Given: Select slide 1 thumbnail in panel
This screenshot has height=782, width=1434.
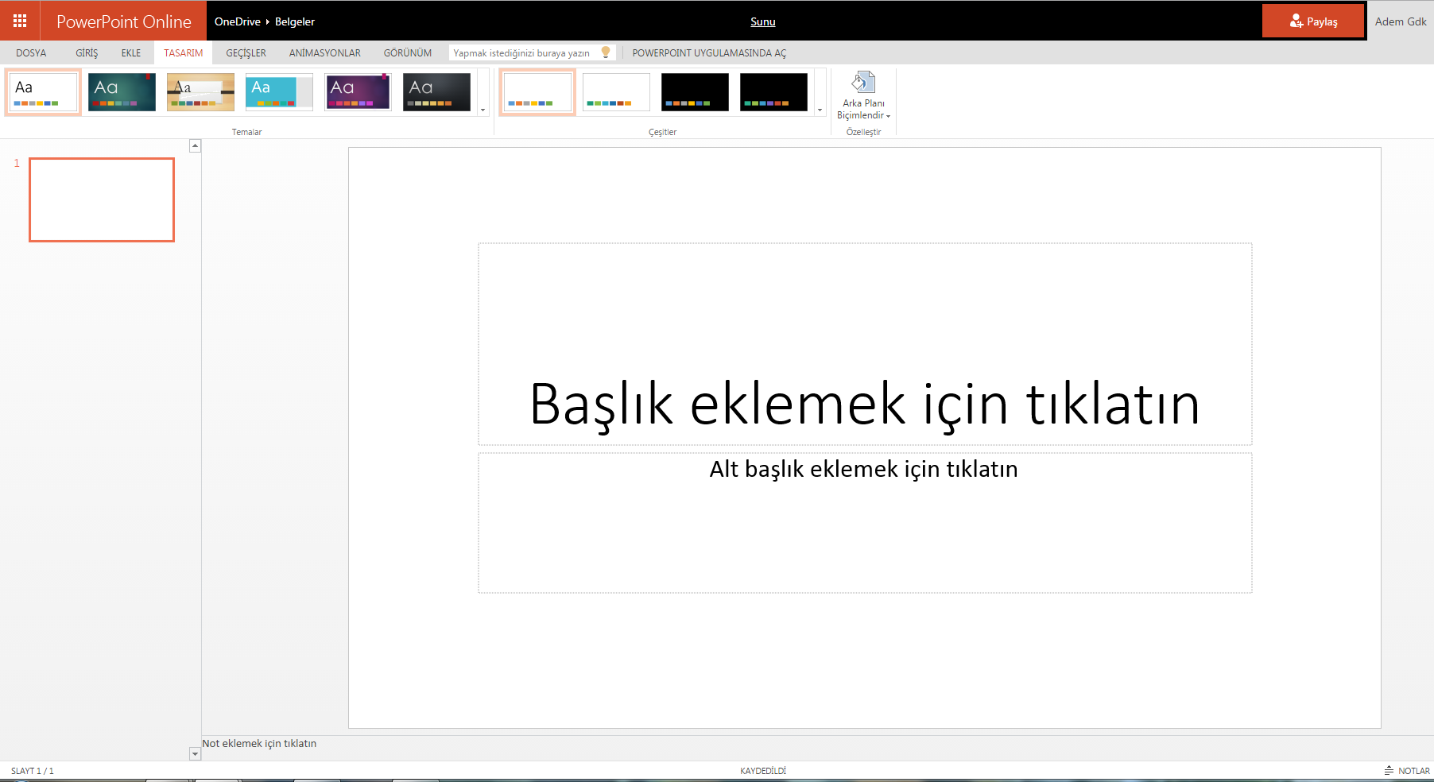Looking at the screenshot, I should pos(102,199).
